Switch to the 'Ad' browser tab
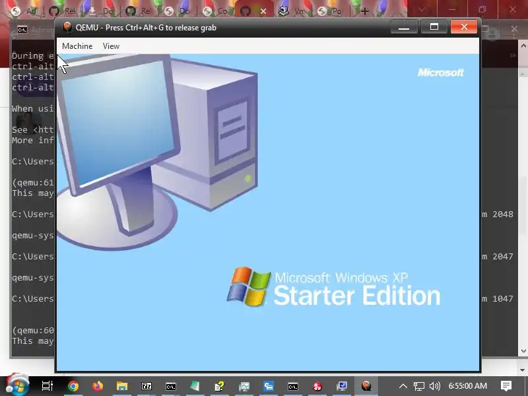The height and width of the screenshot is (396, 528). tap(24, 11)
